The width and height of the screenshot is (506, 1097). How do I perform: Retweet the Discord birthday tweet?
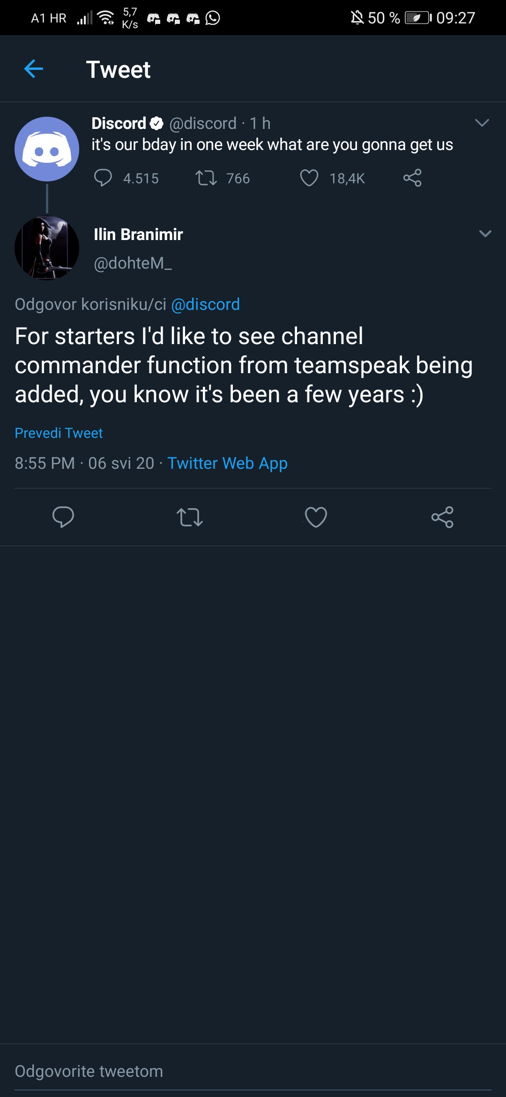[x=206, y=178]
